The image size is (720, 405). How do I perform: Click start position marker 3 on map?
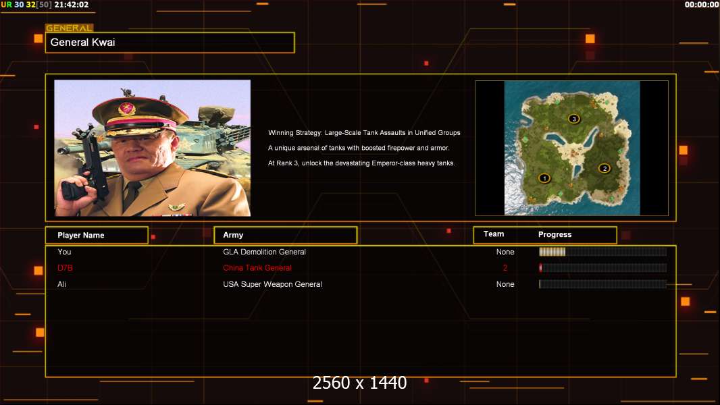574,119
